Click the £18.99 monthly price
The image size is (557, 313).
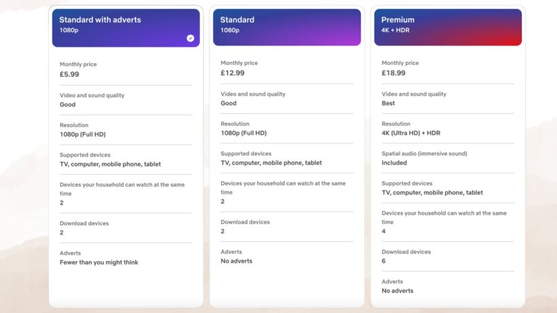coord(393,73)
